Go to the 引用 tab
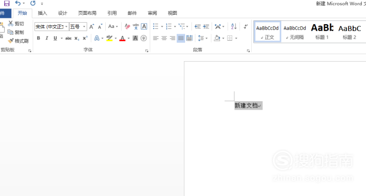Screen dimensions: 366x196 click(112, 13)
